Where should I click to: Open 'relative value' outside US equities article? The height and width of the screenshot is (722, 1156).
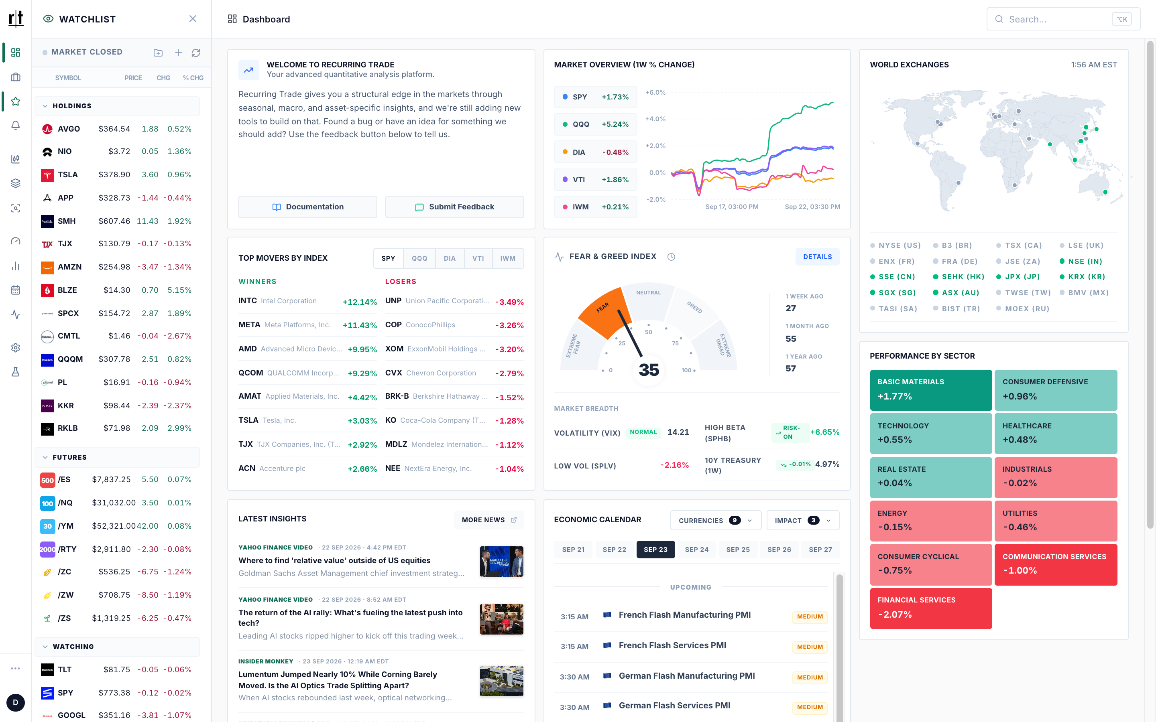[334, 561]
